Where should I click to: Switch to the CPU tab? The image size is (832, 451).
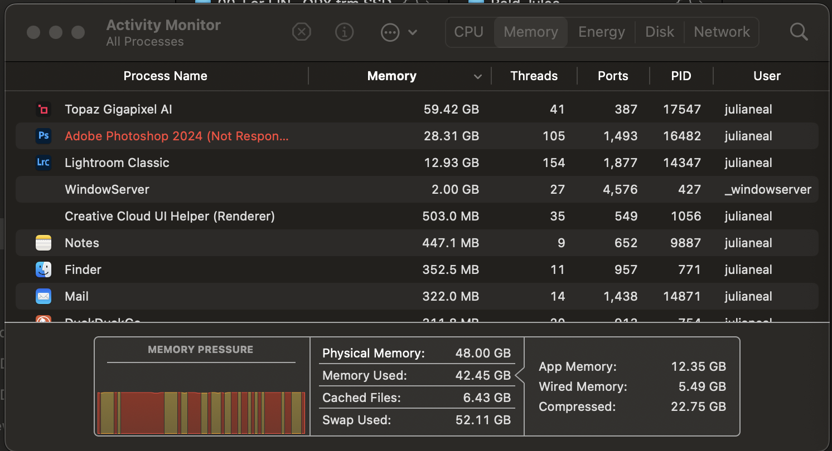pyautogui.click(x=468, y=32)
